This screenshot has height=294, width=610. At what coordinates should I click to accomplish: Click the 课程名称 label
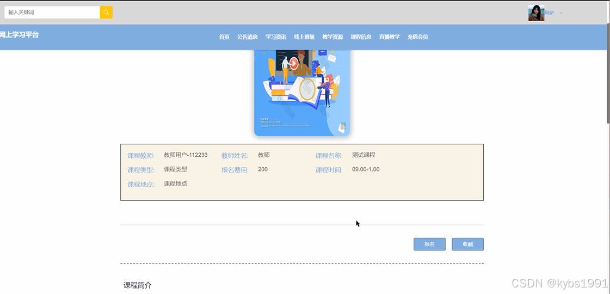pyautogui.click(x=329, y=156)
